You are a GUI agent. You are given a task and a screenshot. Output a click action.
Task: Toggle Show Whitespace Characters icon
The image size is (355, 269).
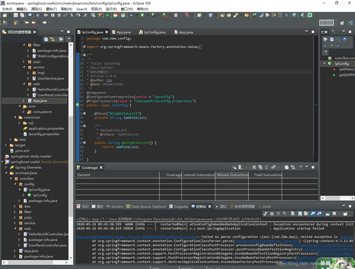click(286, 15)
